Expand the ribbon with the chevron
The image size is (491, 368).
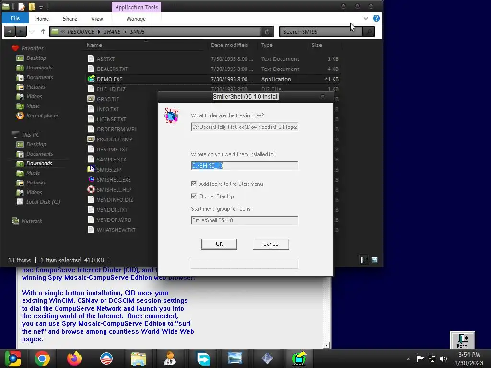point(365,18)
